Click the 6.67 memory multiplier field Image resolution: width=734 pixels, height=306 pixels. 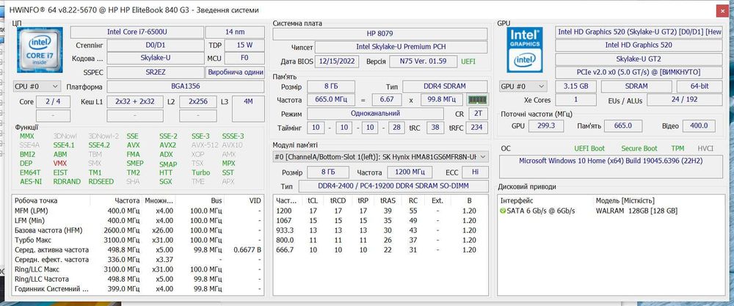point(386,100)
